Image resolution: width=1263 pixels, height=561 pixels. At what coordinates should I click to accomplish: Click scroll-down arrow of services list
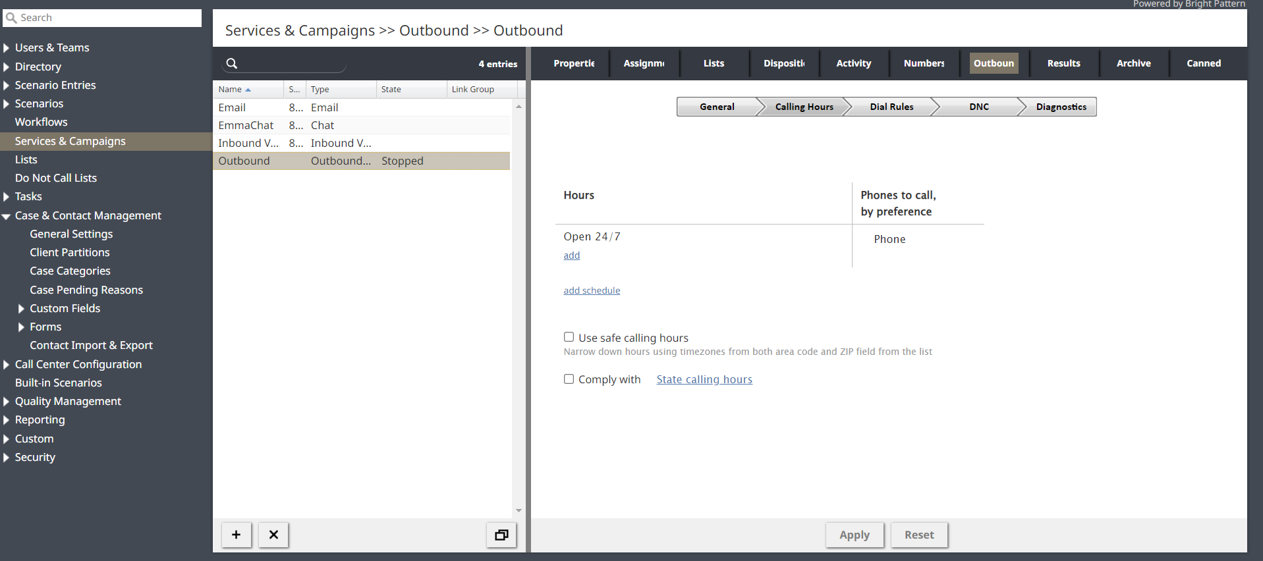coord(519,510)
